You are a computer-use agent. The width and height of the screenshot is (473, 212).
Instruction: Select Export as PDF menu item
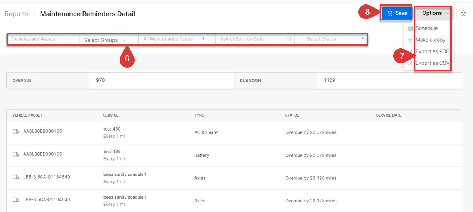coord(432,51)
